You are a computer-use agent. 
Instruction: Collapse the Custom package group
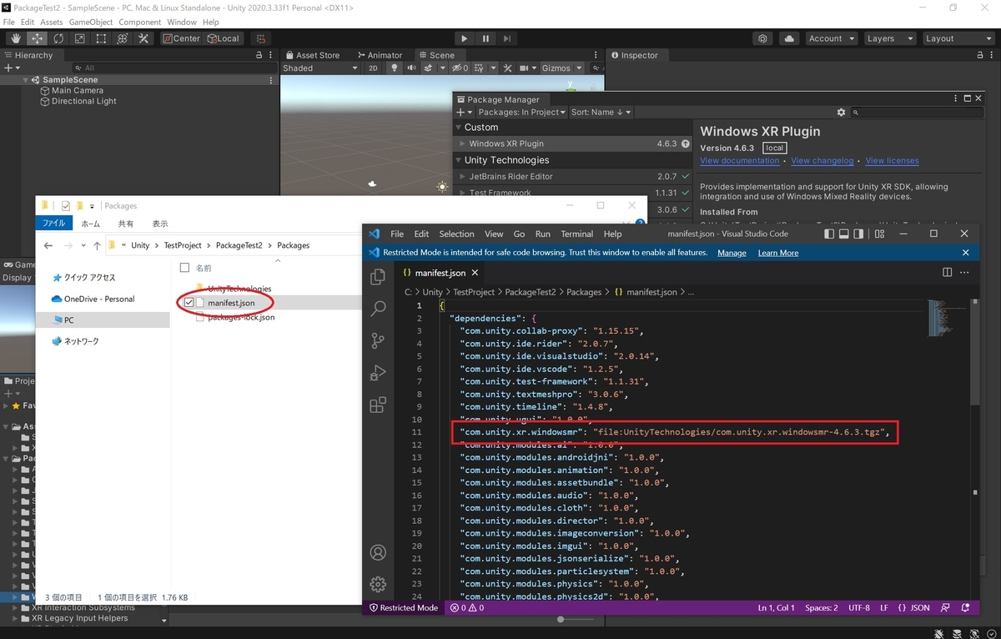click(x=458, y=128)
